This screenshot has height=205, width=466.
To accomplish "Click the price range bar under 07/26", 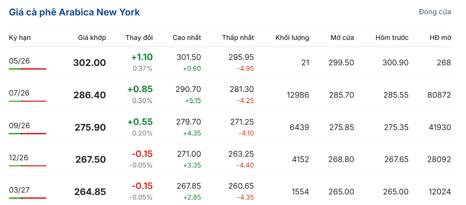I will point(28,101).
